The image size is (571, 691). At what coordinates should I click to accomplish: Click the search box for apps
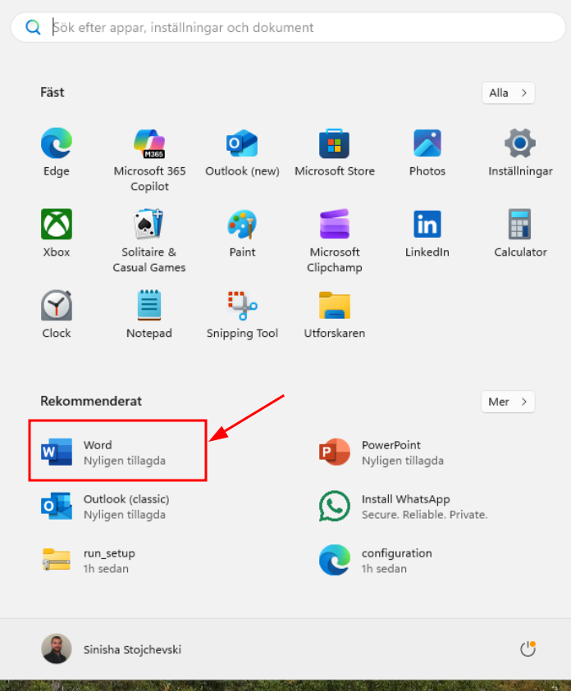[x=287, y=27]
